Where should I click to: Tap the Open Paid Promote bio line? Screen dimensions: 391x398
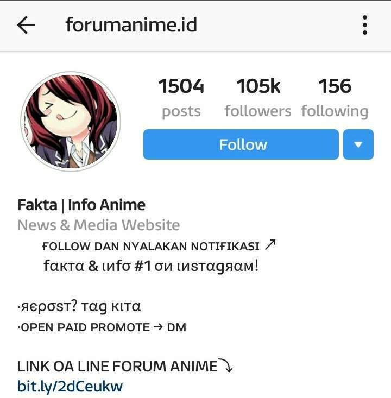coord(102,327)
